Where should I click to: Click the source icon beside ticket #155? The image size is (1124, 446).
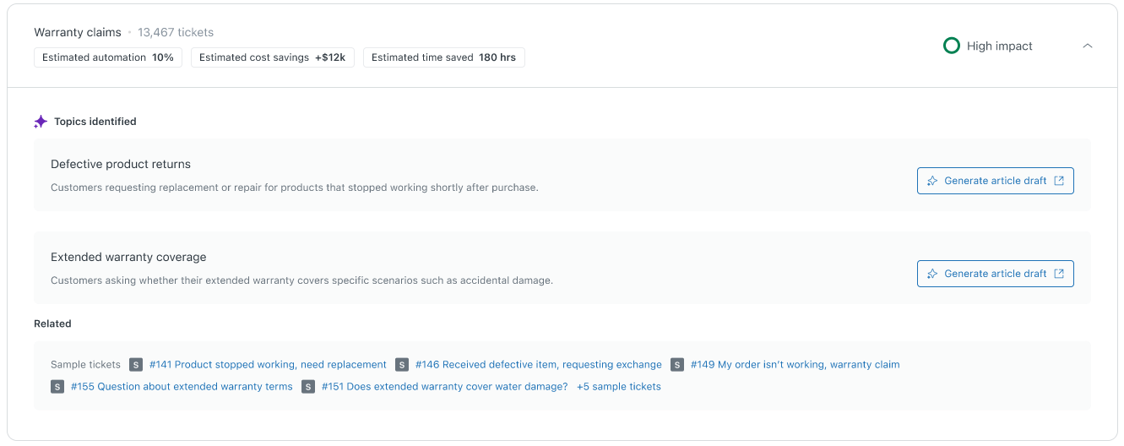[57, 387]
